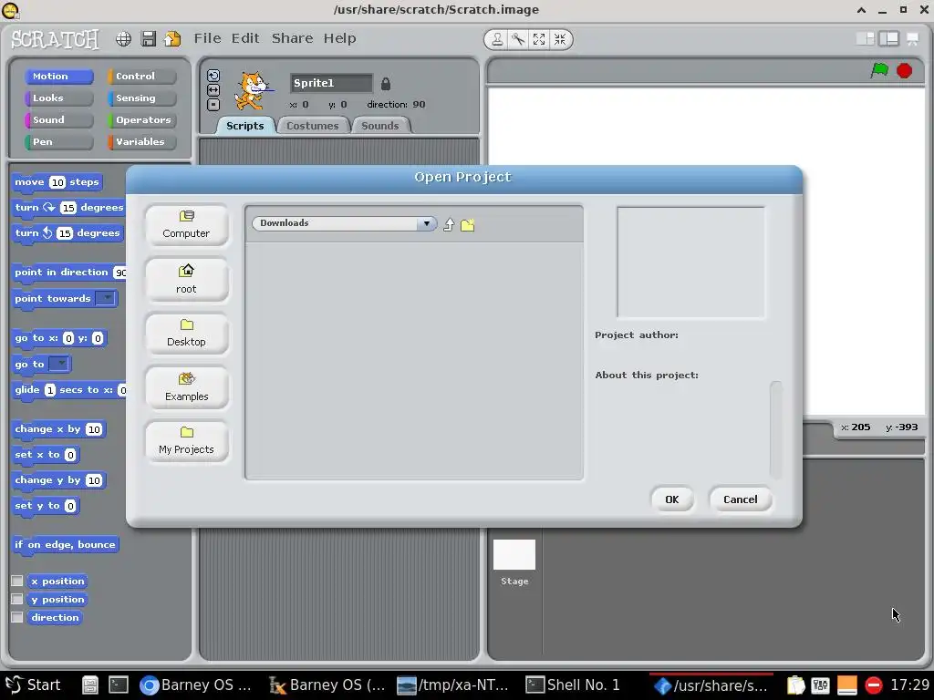The height and width of the screenshot is (700, 934).
Task: Click the sprite lock icon
Action: coord(386,83)
